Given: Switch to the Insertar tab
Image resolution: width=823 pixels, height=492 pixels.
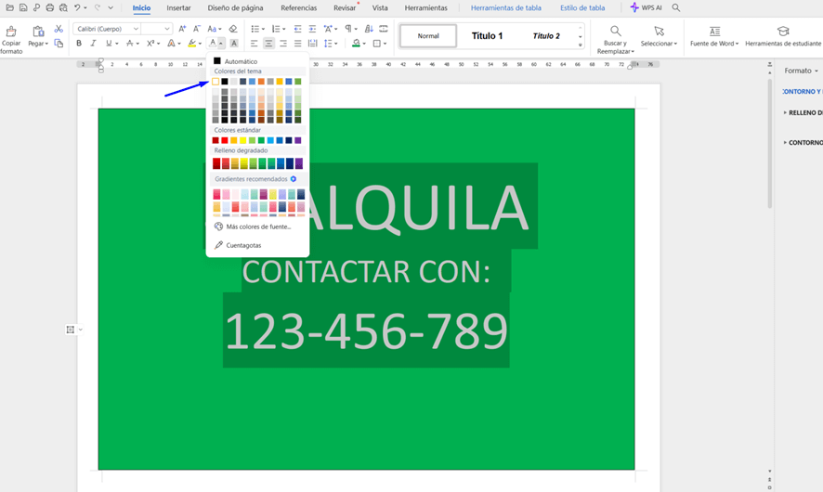Looking at the screenshot, I should (178, 7).
